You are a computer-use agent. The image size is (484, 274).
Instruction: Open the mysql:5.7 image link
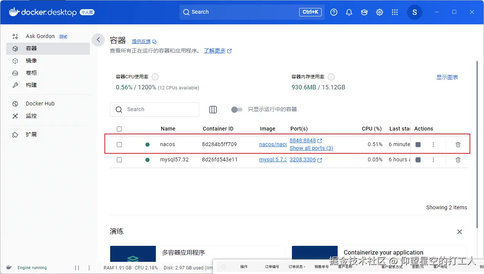(x=273, y=159)
